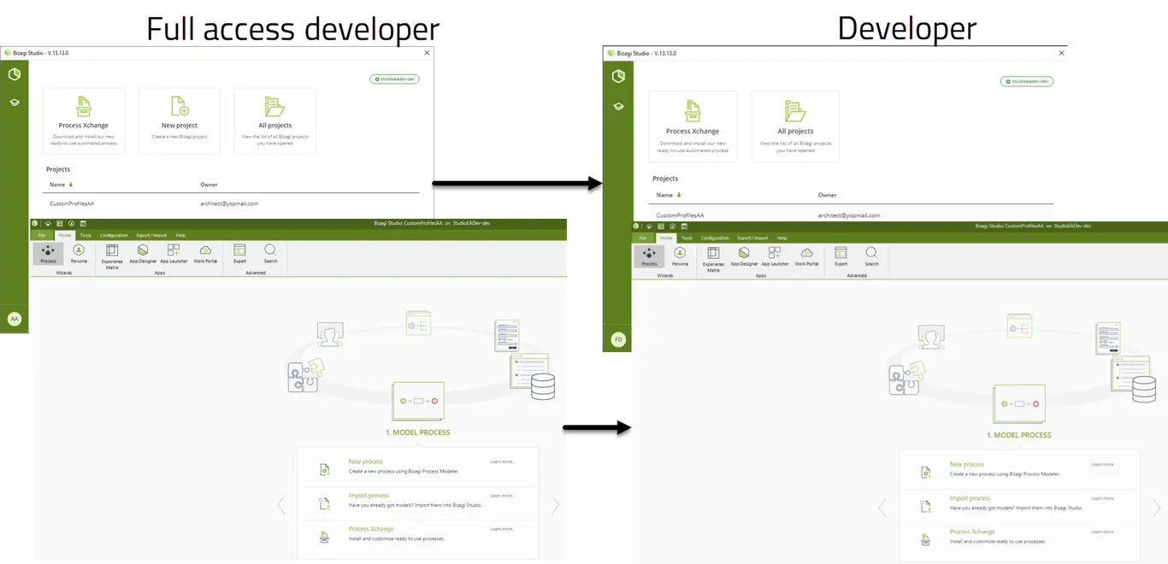
Task: Click the New project tile icon
Action: (x=180, y=106)
